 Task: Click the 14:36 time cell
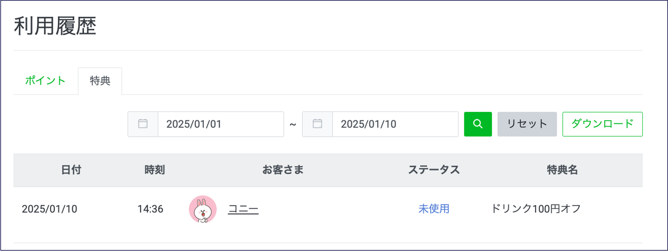click(x=150, y=209)
